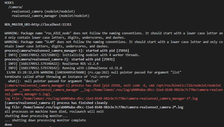Screen dimensions: 224x127
Task: Open the camera-realsense2_camera-2*.log file path
Action: [103, 107]
